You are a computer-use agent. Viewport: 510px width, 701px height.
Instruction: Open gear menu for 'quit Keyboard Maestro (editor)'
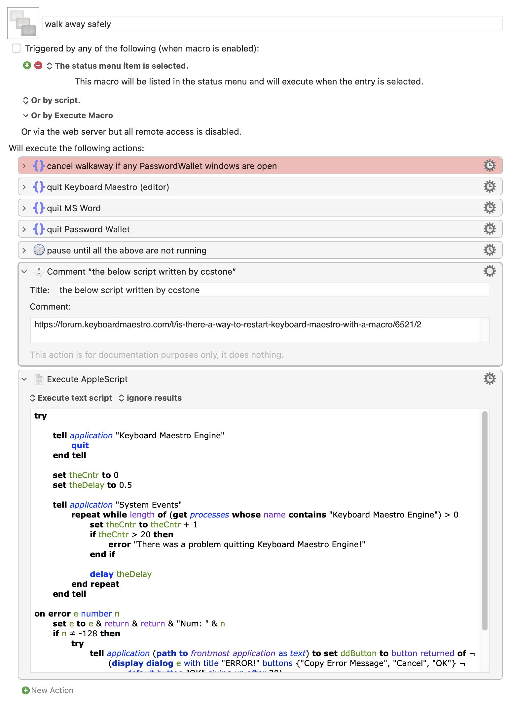[490, 186]
